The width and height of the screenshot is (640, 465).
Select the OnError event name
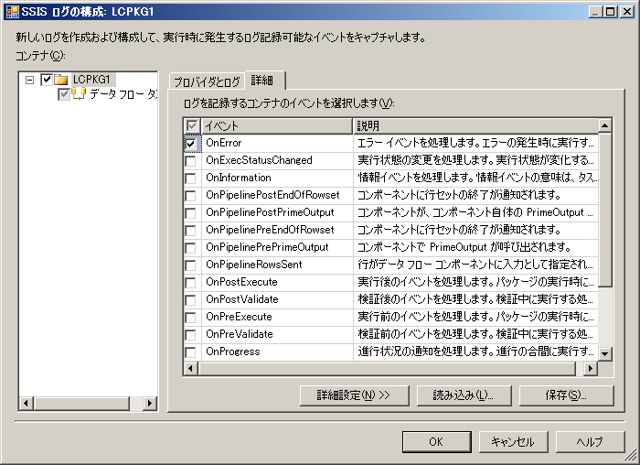(x=224, y=143)
